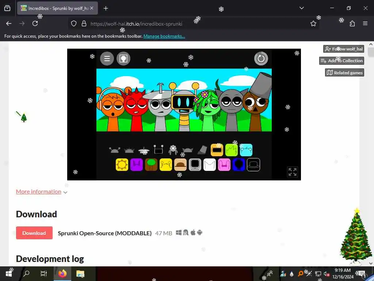Select the gray UFO-hat sound icon

(144, 150)
